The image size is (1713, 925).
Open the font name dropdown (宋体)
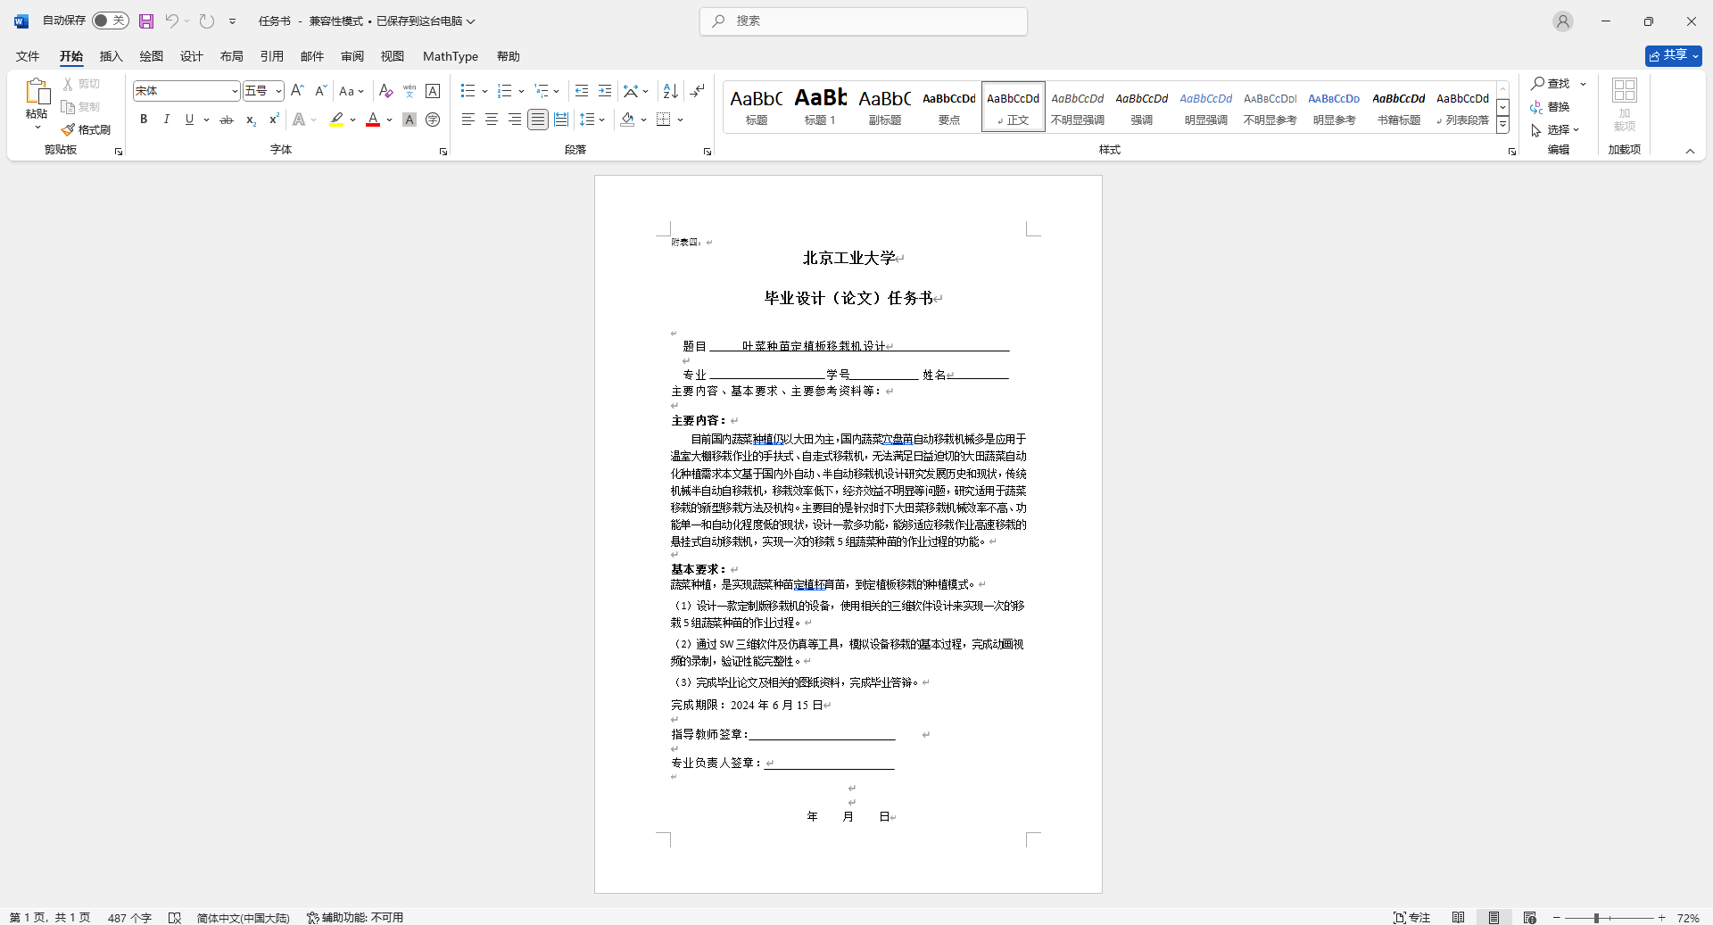pos(235,91)
